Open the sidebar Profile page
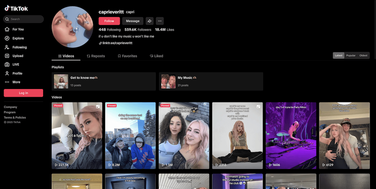Viewport: 376px width, 189px height. [x=17, y=73]
